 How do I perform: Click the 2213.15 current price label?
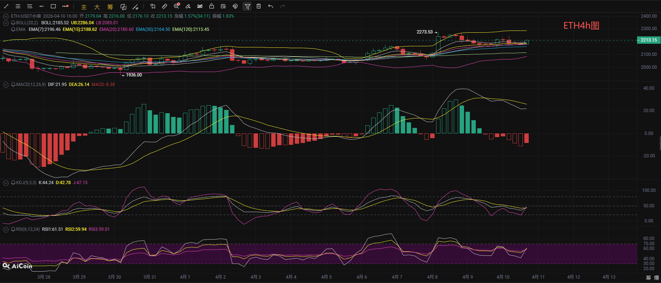(x=649, y=40)
